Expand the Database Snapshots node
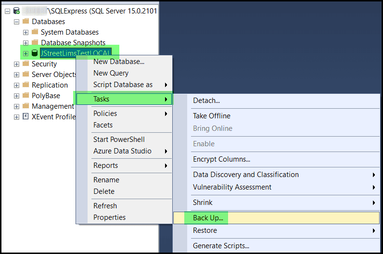The width and height of the screenshot is (383, 254). coord(26,43)
